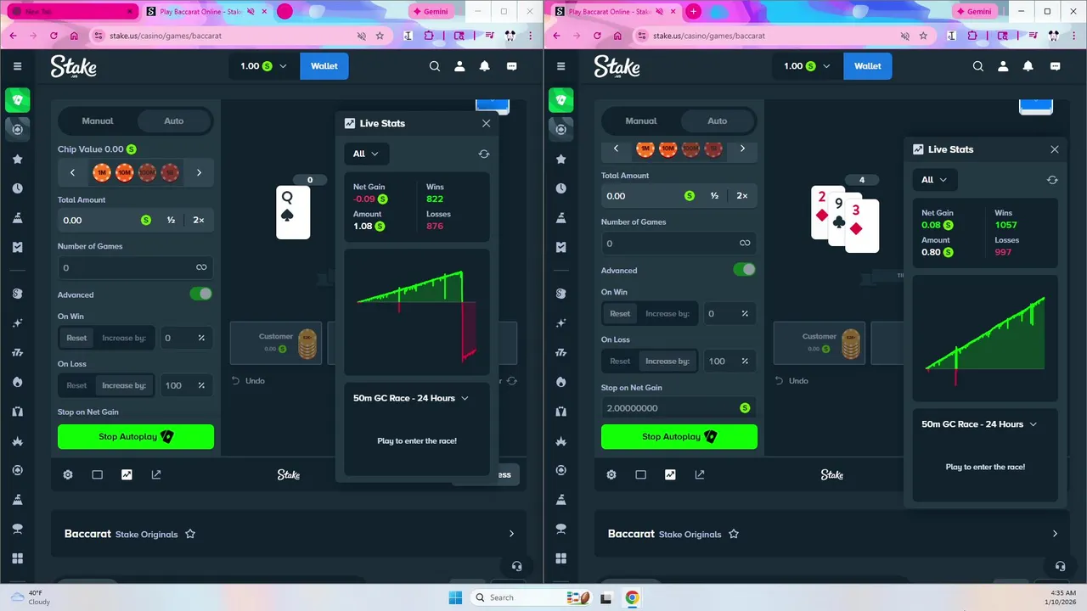Select Reset under On Win, left window
The width and height of the screenshot is (1087, 611).
tap(76, 338)
